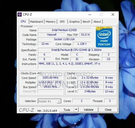Click the Max TDP value 53.0 W
Image resolution: width=135 pixels, height=128 pixels.
pos(85,35)
